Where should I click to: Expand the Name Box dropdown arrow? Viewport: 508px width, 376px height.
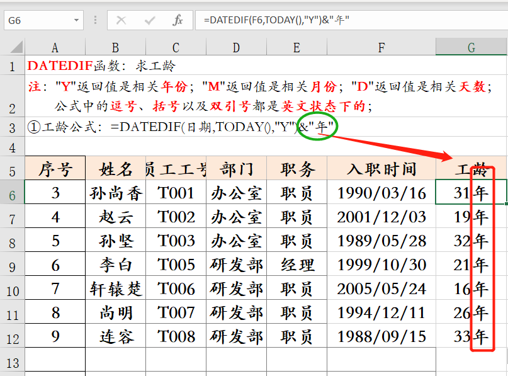[x=76, y=20]
